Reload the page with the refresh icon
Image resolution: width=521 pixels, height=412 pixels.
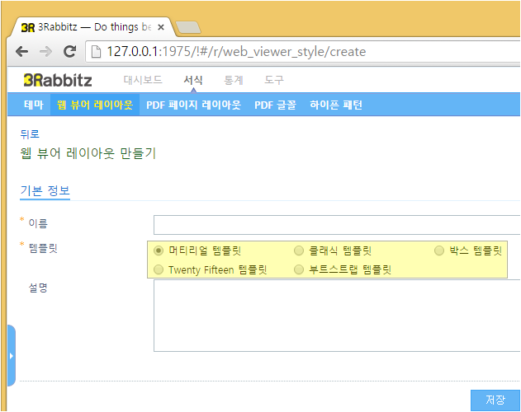(70, 51)
